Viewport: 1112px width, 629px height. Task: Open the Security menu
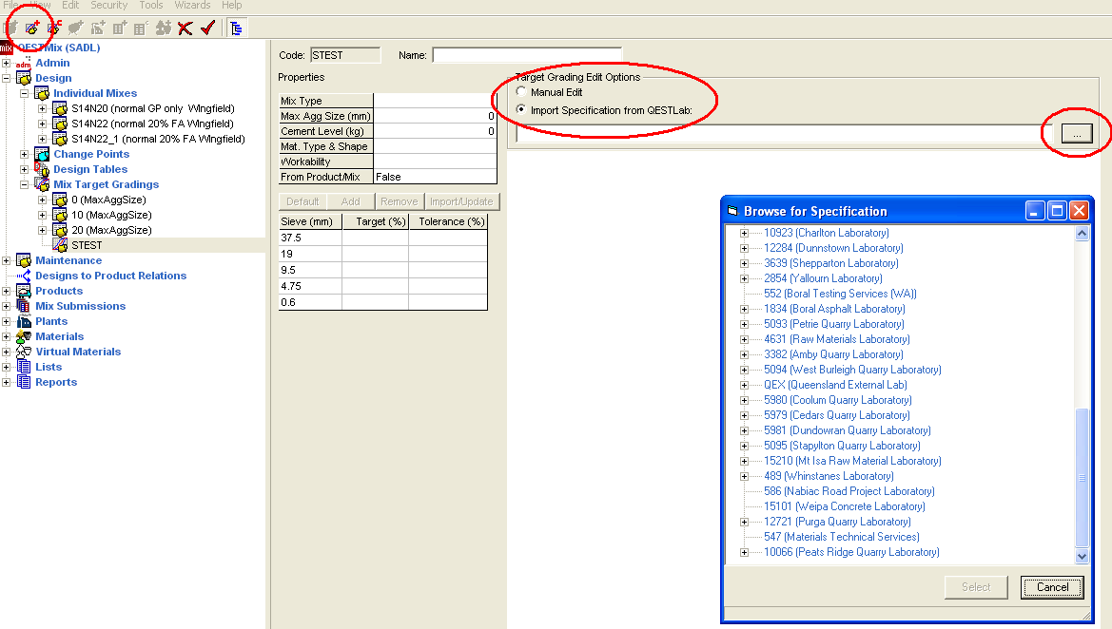(x=108, y=6)
